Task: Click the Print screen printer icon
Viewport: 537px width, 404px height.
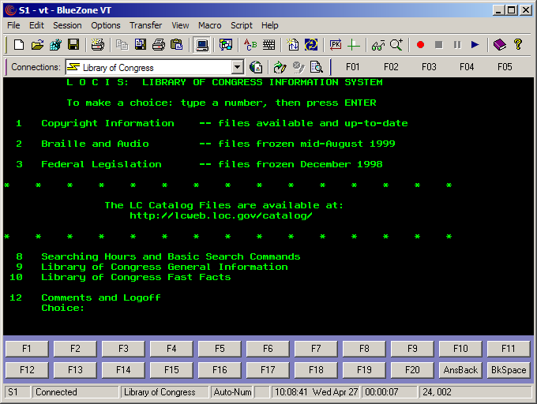Action: tap(159, 45)
